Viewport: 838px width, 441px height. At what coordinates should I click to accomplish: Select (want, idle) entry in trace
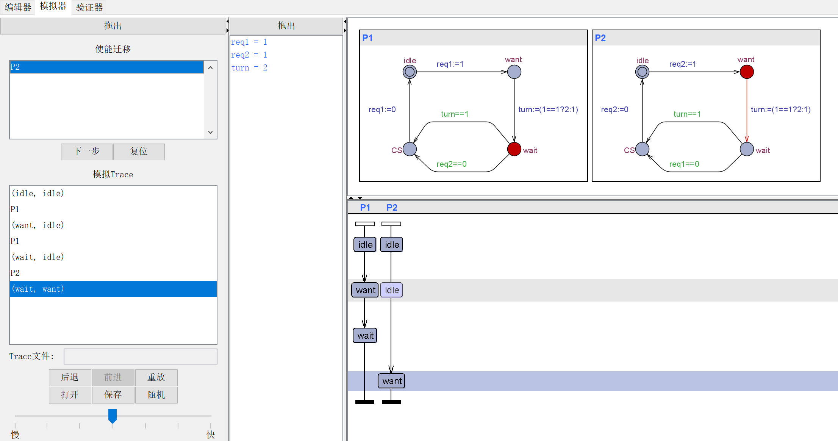coord(38,225)
